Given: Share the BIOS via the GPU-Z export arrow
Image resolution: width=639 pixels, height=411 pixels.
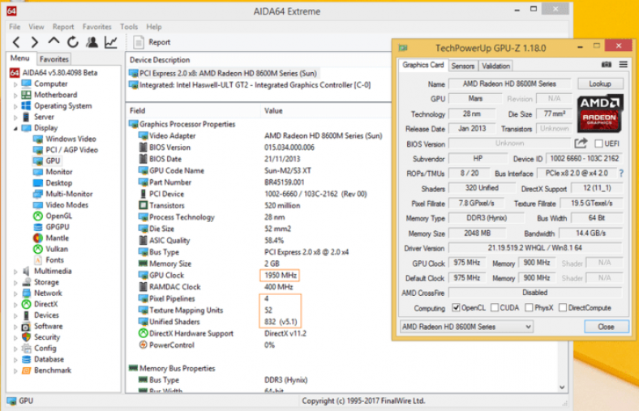Looking at the screenshot, I should (x=581, y=143).
